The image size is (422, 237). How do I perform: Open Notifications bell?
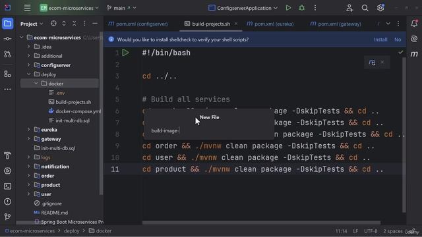[x=414, y=24]
